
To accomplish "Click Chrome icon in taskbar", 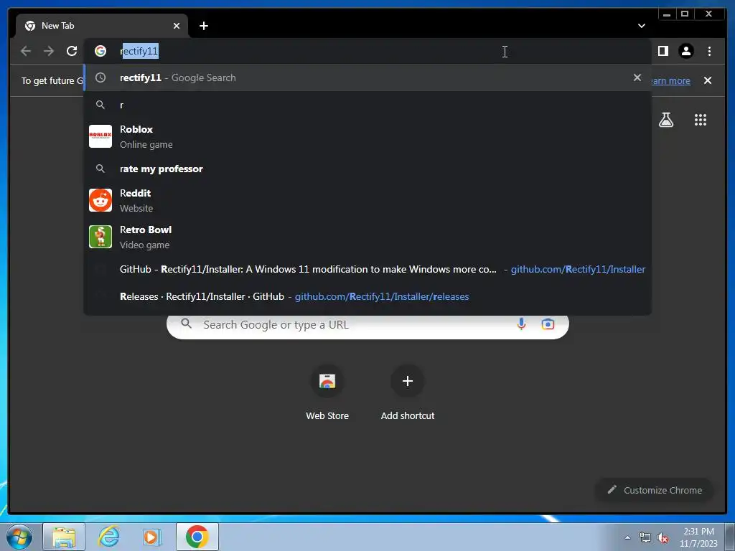I will (197, 537).
